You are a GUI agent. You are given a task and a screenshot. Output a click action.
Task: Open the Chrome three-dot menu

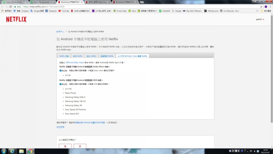pyautogui.click(x=271, y=6)
